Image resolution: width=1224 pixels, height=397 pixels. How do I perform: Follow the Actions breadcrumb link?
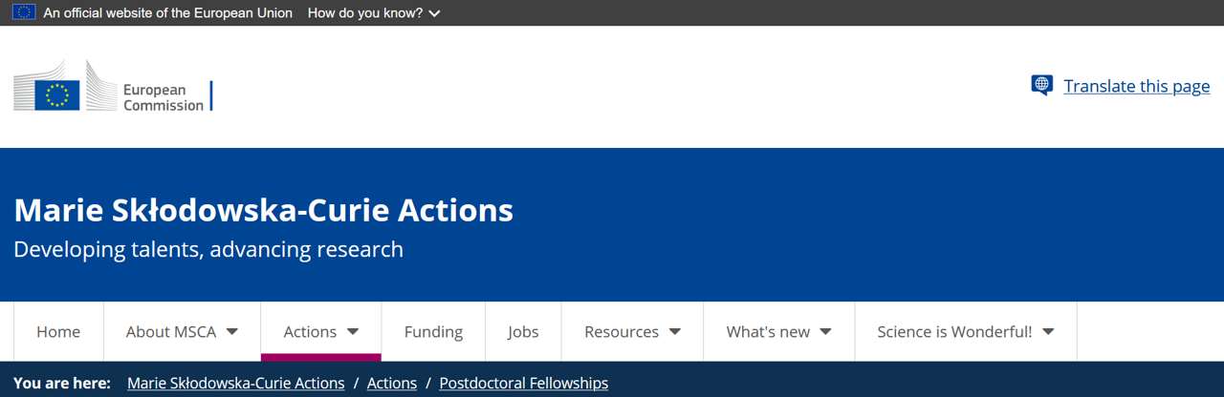click(392, 383)
